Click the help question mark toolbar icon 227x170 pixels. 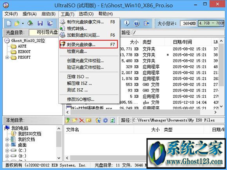click(x=137, y=23)
